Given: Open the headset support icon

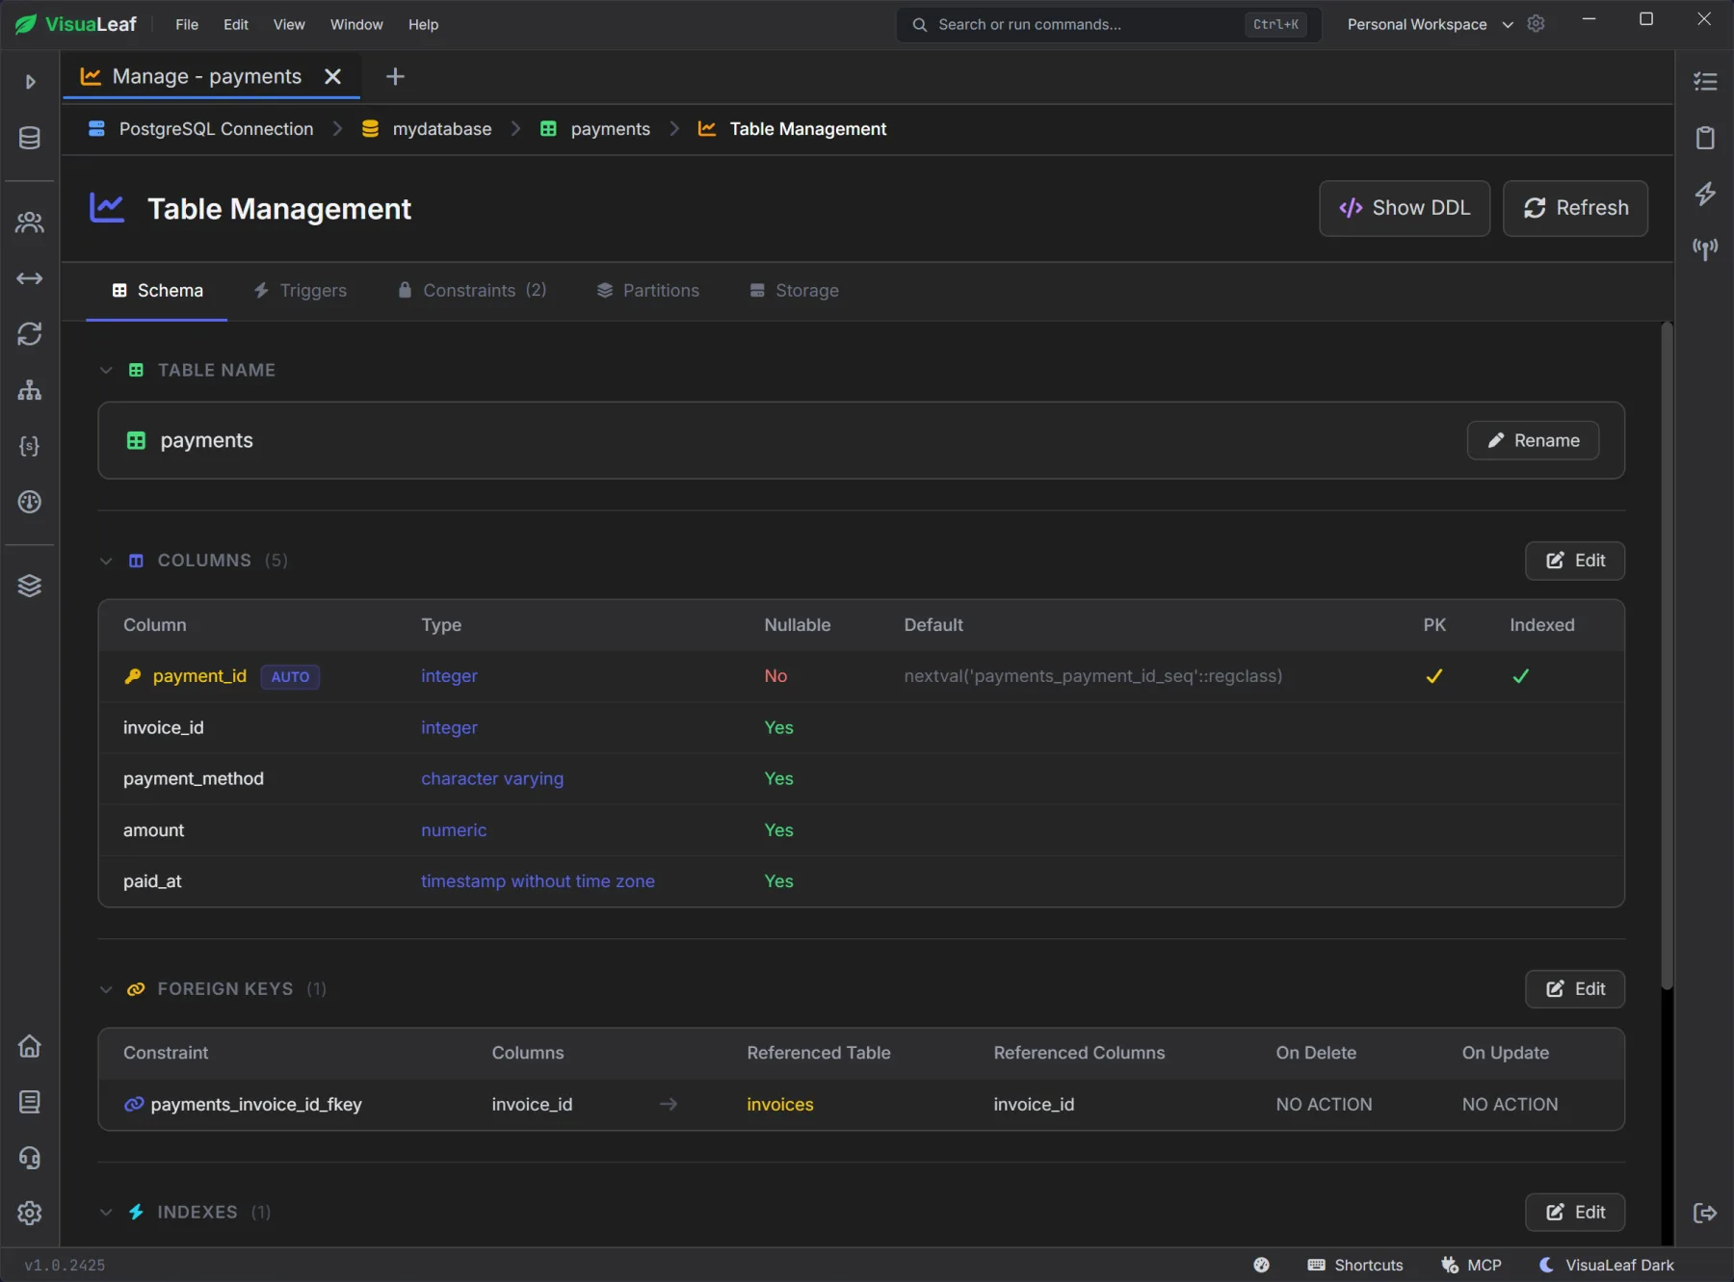Looking at the screenshot, I should pyautogui.click(x=30, y=1158).
